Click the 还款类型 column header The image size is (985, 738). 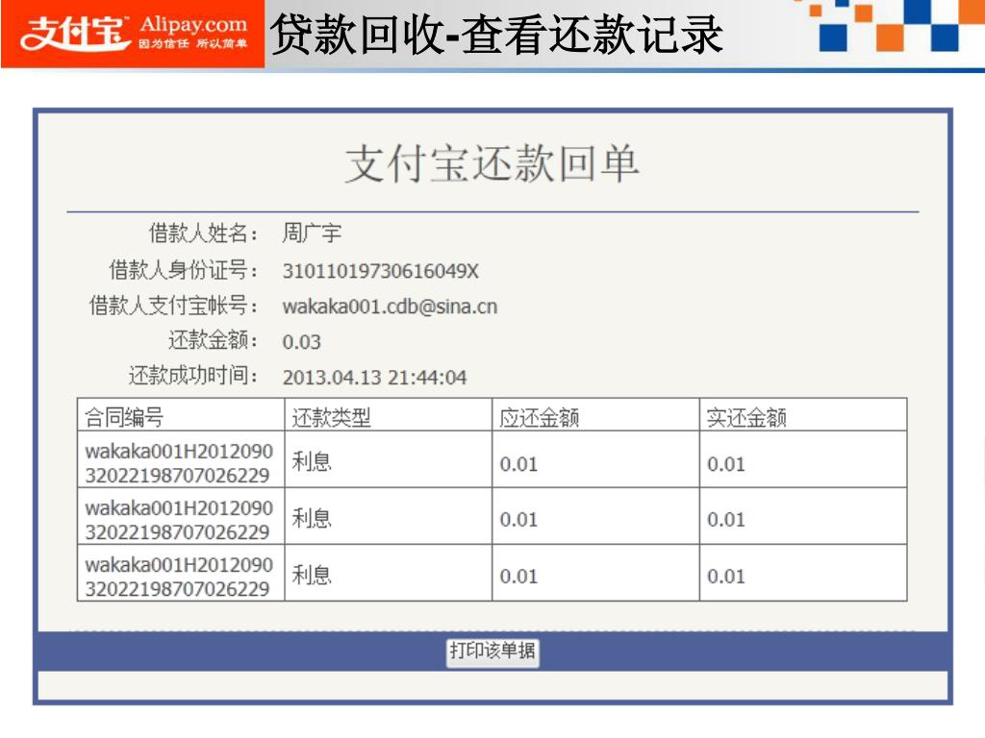389,415
